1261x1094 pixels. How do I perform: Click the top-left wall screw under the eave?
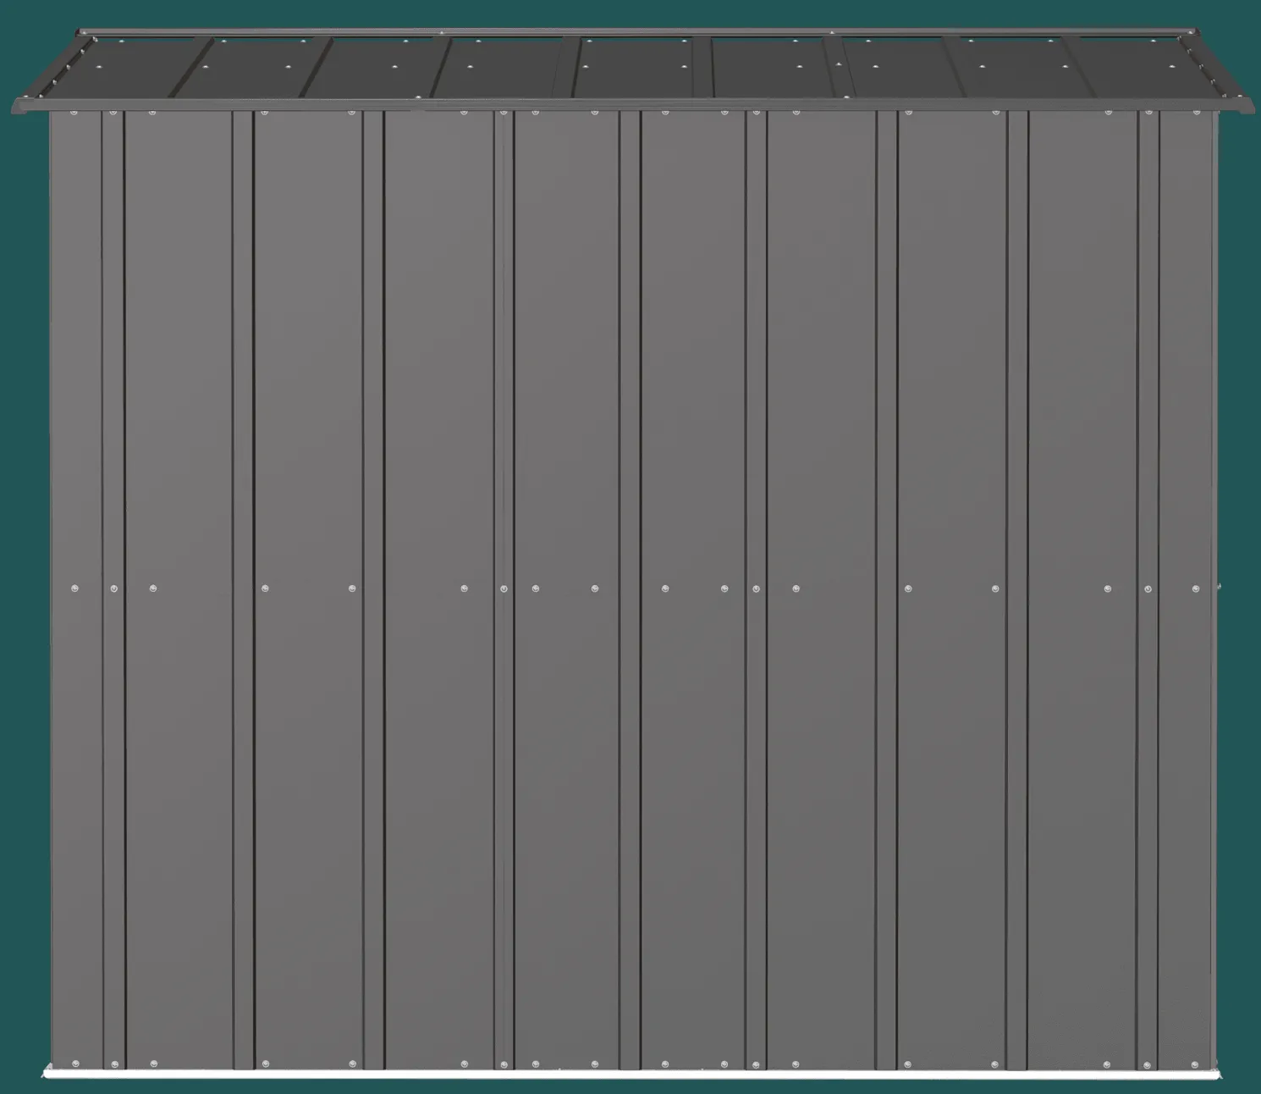(x=74, y=113)
